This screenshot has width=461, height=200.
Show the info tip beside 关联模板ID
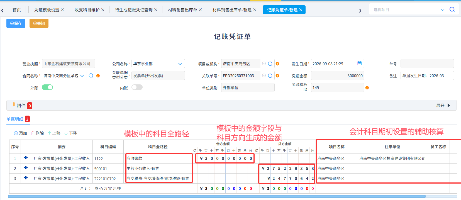367,88
